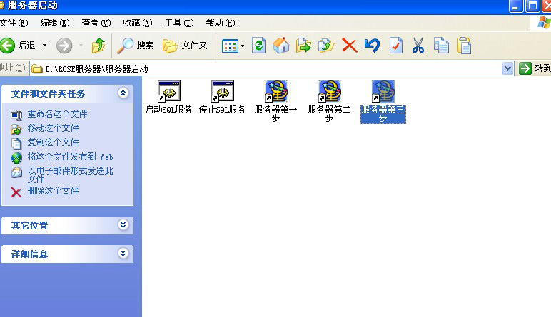Select the 停止SQL服务 shortcut
Image resolution: width=551 pixels, height=317 pixels.
click(x=222, y=92)
